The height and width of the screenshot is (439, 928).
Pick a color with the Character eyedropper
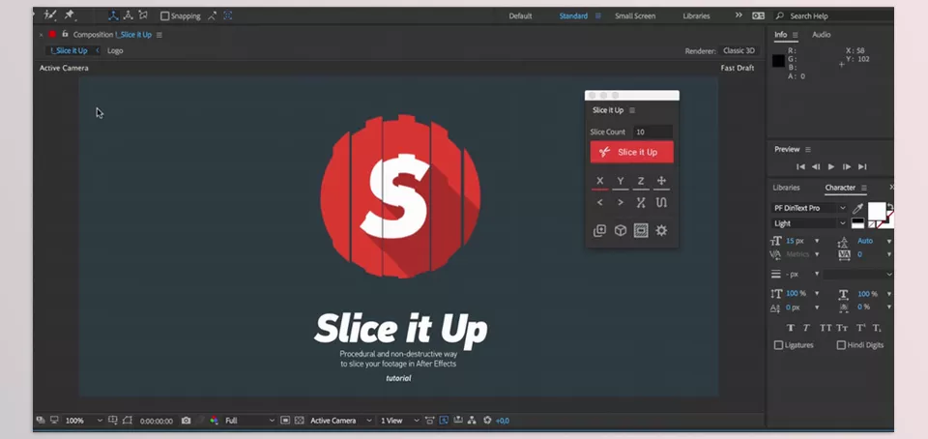pyautogui.click(x=857, y=208)
